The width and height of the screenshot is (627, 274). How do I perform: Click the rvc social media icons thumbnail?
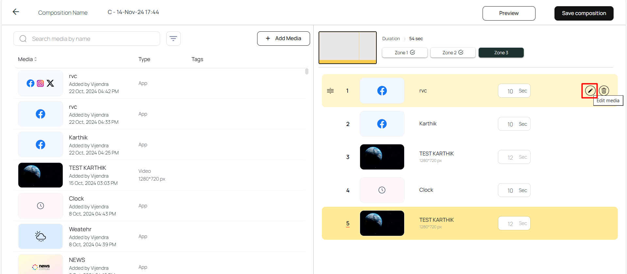click(41, 83)
